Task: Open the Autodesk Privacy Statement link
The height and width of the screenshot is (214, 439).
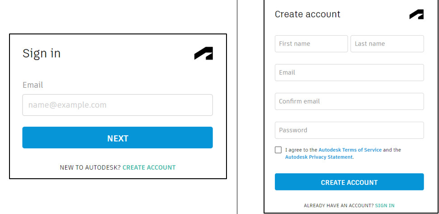Action: 319,157
